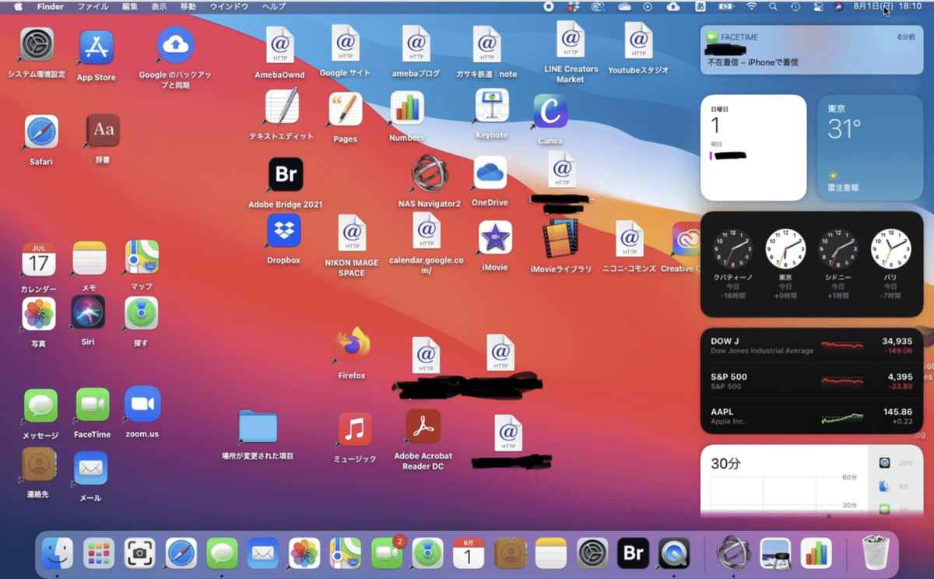Open the 東京 weather widget
The image size is (934, 579).
click(x=870, y=148)
